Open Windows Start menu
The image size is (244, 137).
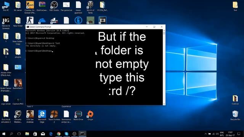(4, 134)
